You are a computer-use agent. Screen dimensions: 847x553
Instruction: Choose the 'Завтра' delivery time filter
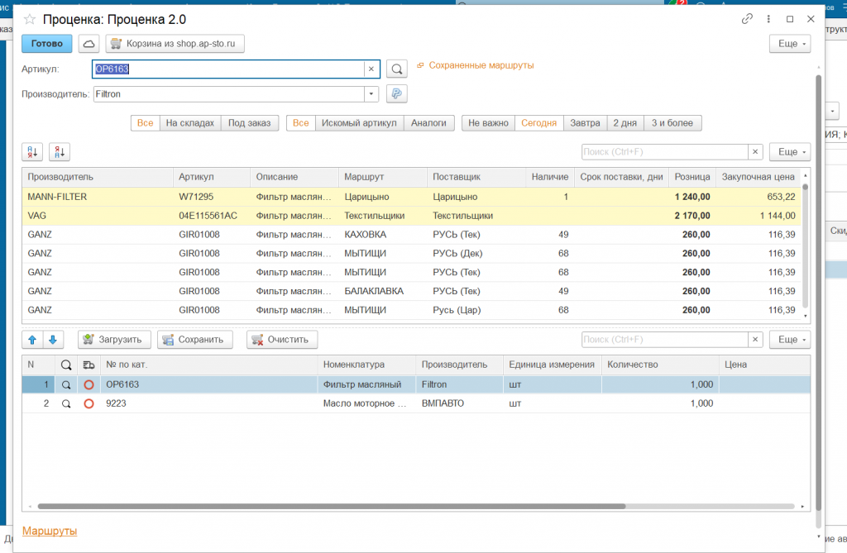(x=585, y=123)
